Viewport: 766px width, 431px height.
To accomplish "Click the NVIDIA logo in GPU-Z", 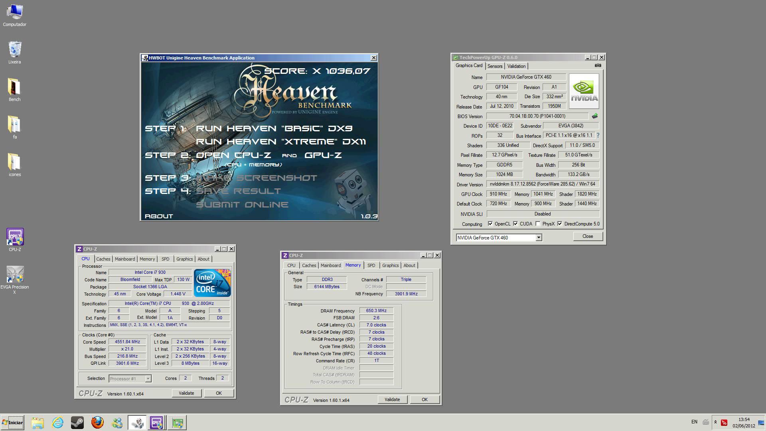I will (x=584, y=91).
